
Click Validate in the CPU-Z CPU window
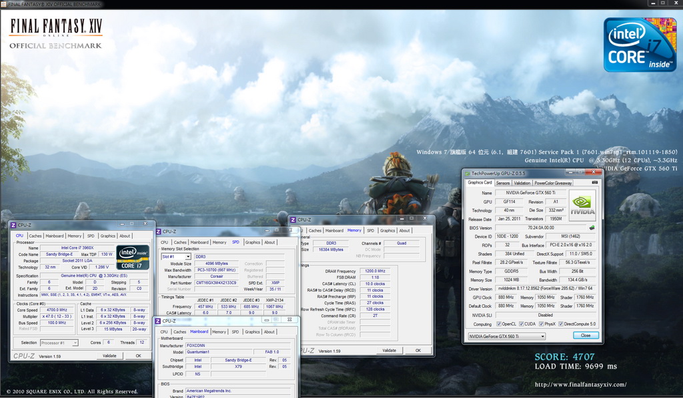(x=109, y=356)
